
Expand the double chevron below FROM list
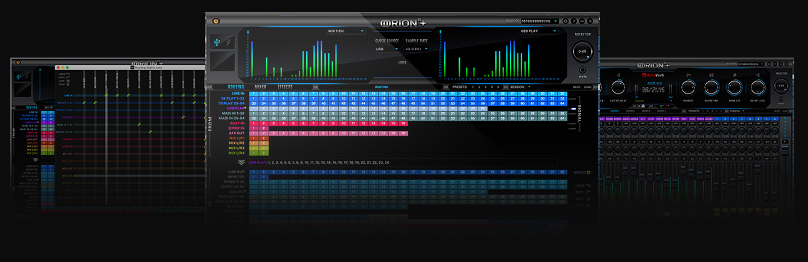(241, 162)
